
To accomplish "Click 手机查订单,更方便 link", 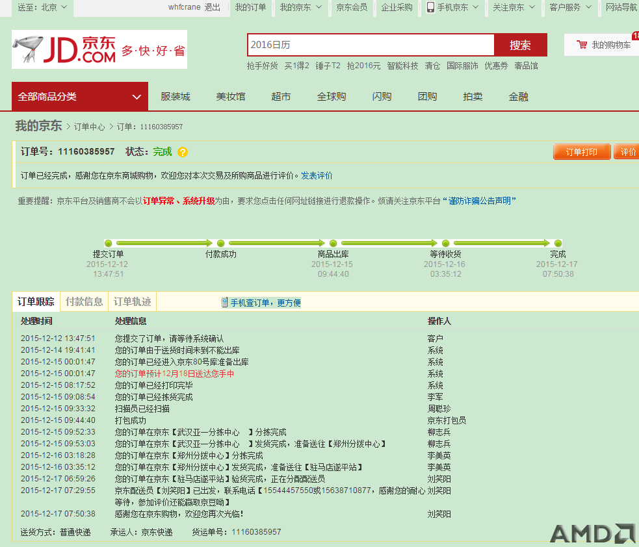I will (x=266, y=303).
